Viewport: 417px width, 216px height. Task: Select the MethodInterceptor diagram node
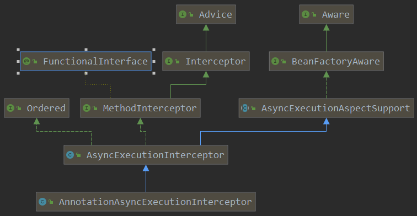(x=141, y=108)
